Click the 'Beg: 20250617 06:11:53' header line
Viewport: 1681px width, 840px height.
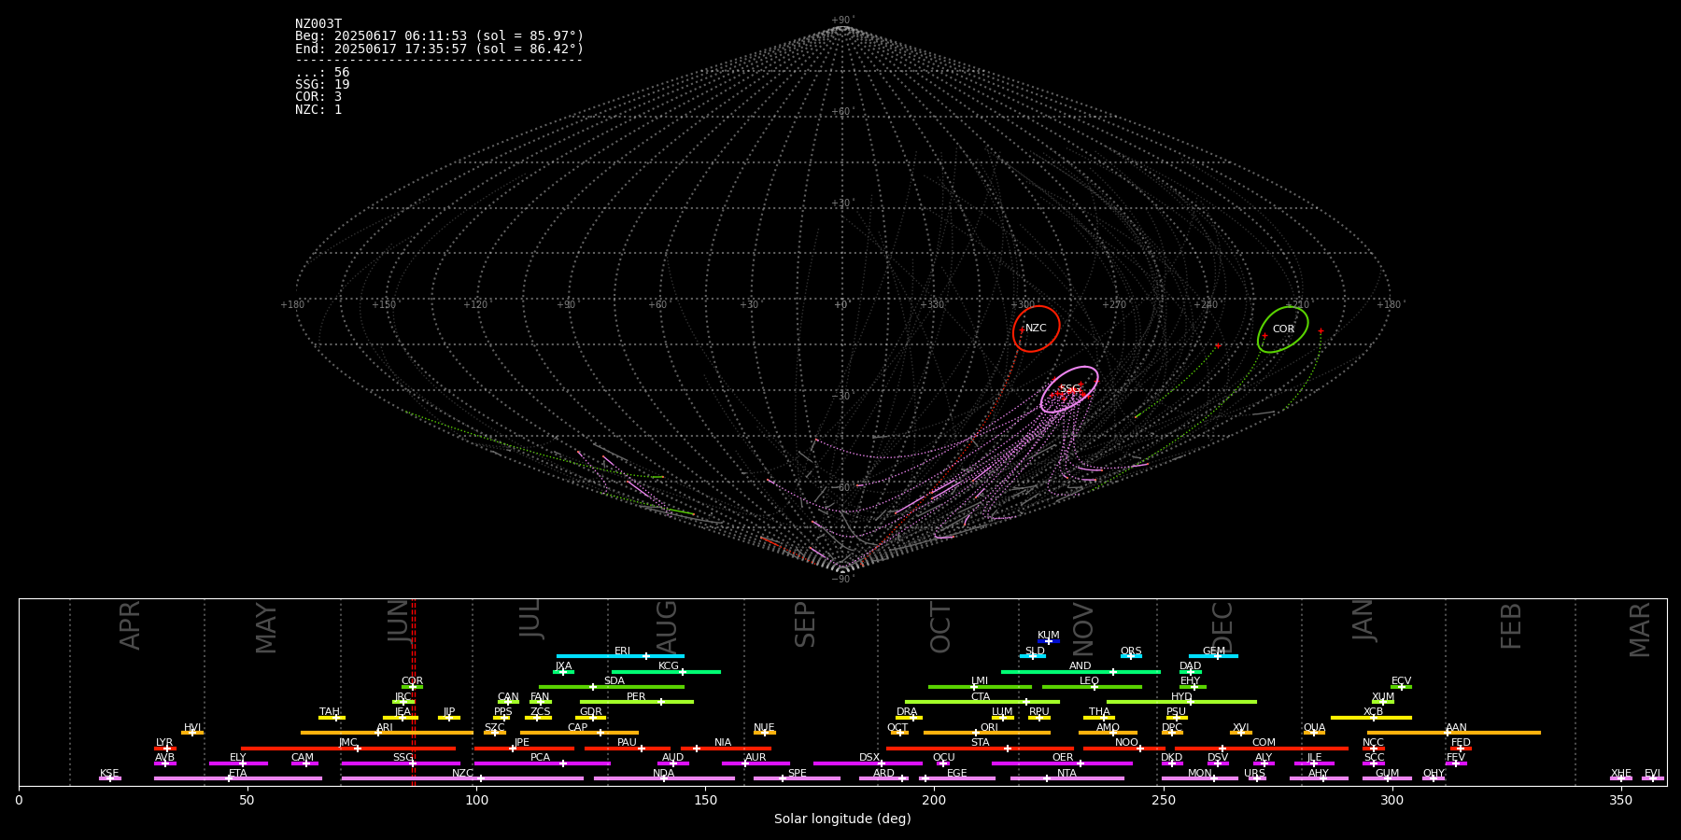click(x=439, y=36)
